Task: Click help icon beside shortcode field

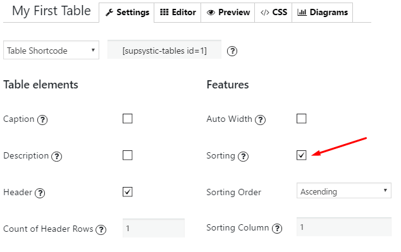Action: pyautogui.click(x=232, y=51)
